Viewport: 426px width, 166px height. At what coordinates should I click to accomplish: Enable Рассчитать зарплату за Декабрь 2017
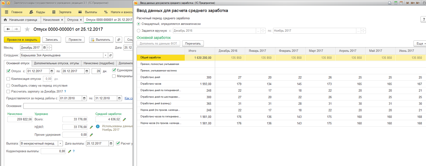8,91
